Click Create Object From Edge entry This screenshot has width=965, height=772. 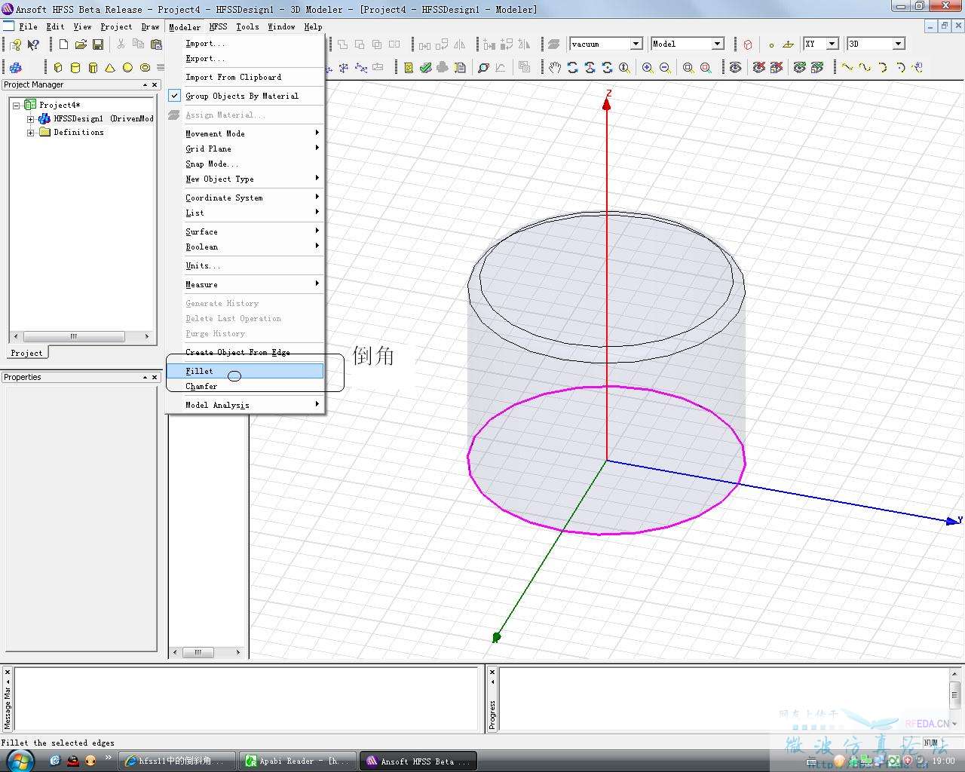[246, 352]
